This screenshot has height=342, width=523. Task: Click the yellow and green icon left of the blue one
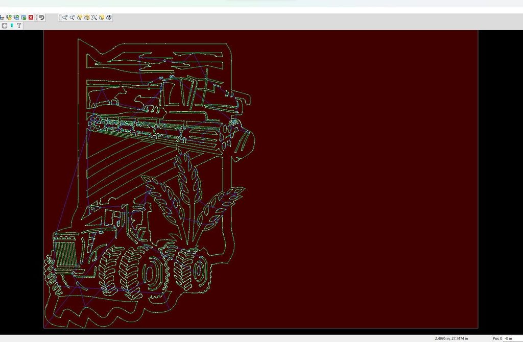9,17
